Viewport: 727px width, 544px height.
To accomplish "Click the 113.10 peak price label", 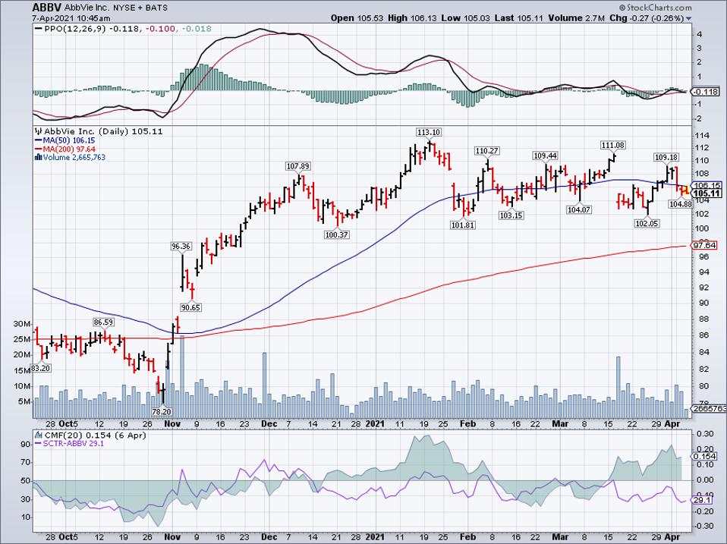I will pyautogui.click(x=429, y=133).
